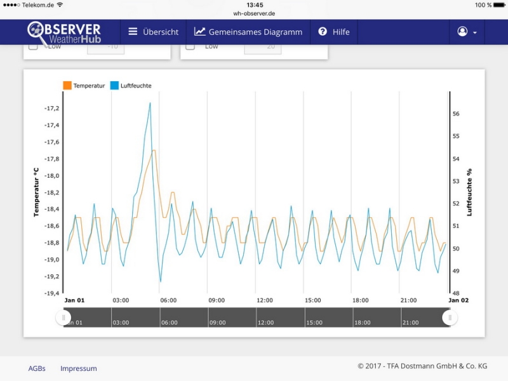The height and width of the screenshot is (381, 508).
Task: Open the Hilfe menu item
Action: [x=334, y=32]
